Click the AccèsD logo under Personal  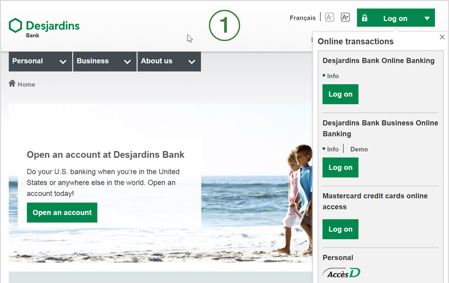pyautogui.click(x=341, y=273)
